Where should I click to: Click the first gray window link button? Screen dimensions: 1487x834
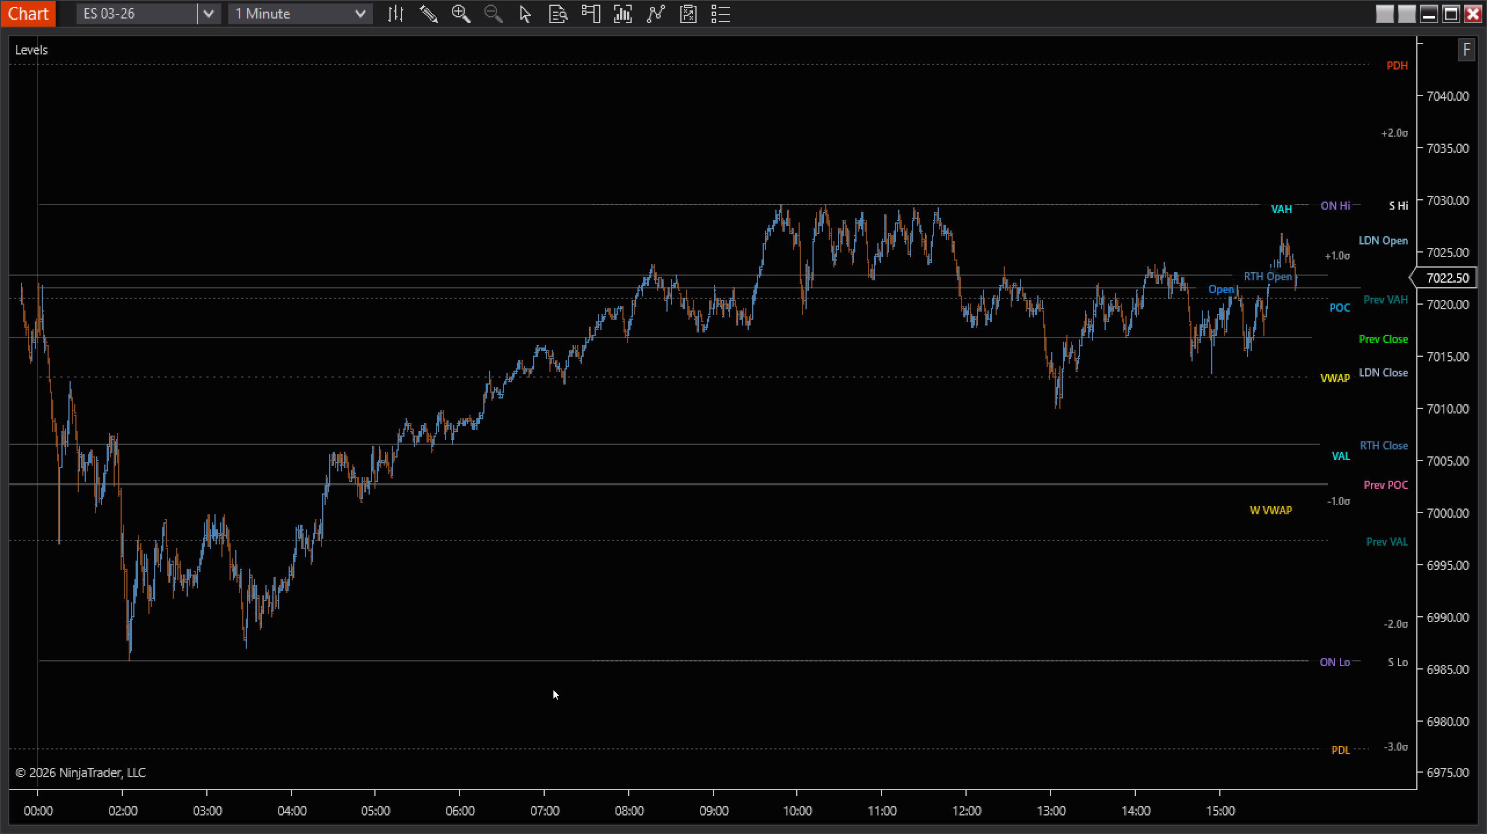(x=1384, y=14)
